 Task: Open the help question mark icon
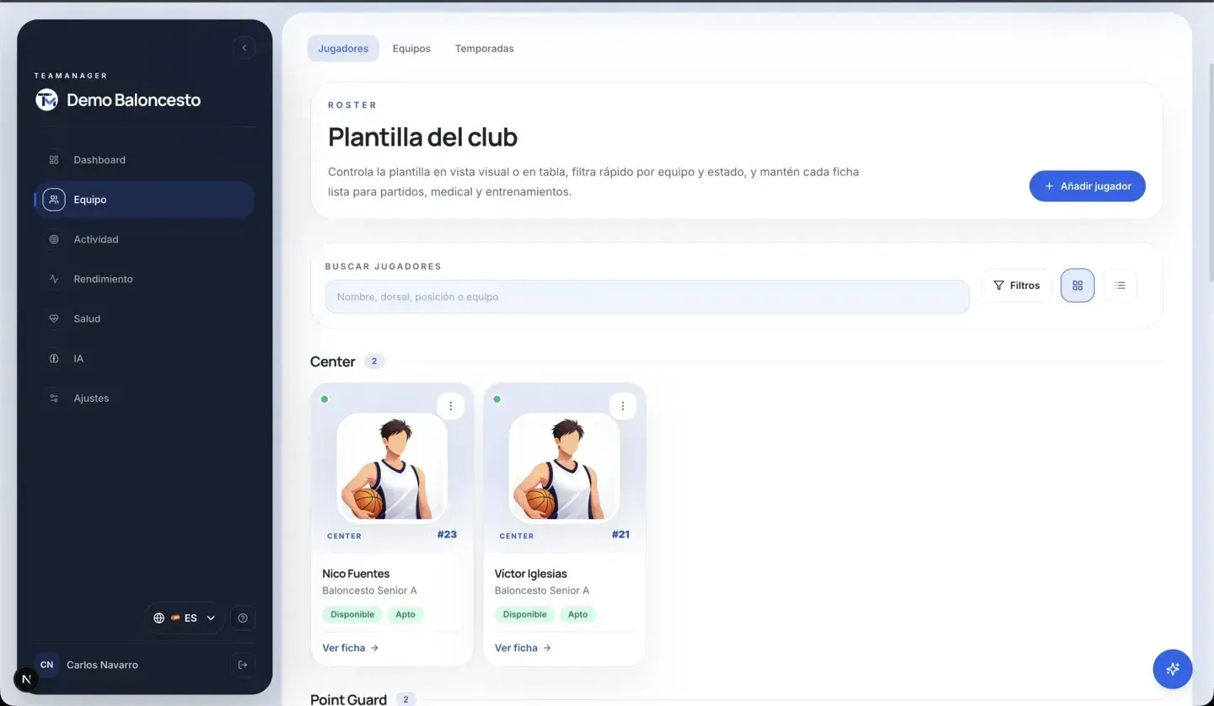click(x=243, y=618)
